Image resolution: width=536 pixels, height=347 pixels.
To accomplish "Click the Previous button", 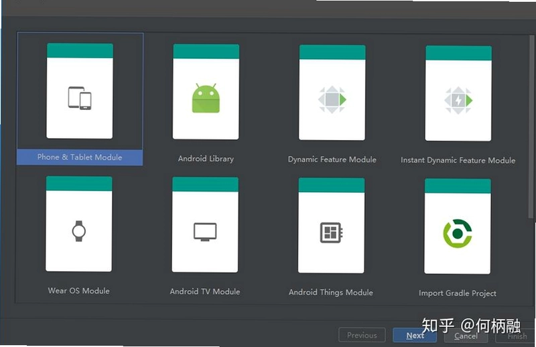I will click(x=362, y=335).
